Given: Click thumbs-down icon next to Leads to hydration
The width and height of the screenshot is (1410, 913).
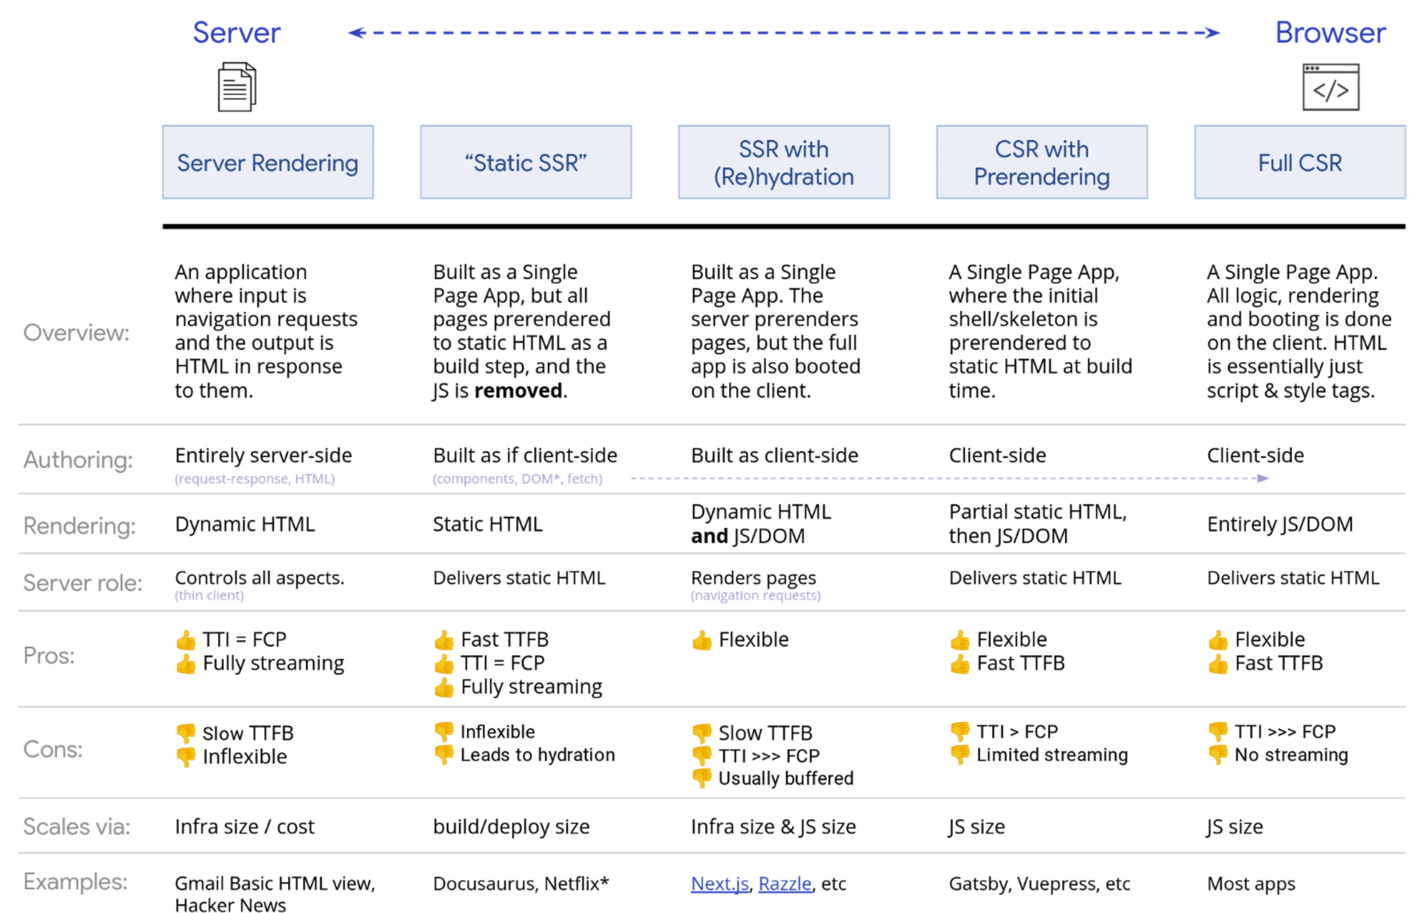Looking at the screenshot, I should [x=444, y=755].
